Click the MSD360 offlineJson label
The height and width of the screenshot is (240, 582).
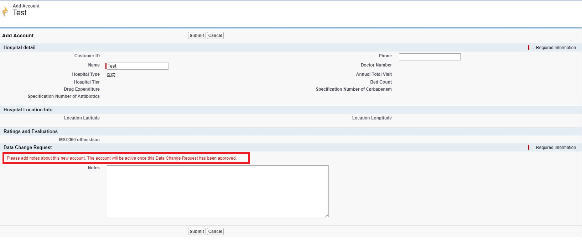tap(79, 140)
